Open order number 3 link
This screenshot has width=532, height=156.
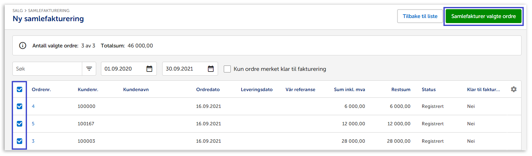pyautogui.click(x=33, y=141)
